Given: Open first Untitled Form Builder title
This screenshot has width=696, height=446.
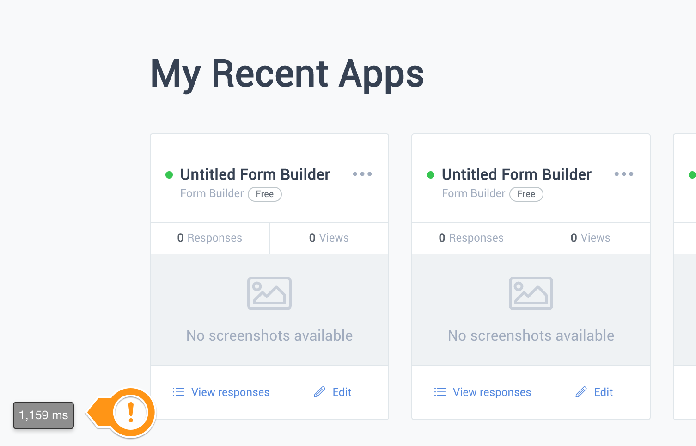Looking at the screenshot, I should [x=255, y=174].
